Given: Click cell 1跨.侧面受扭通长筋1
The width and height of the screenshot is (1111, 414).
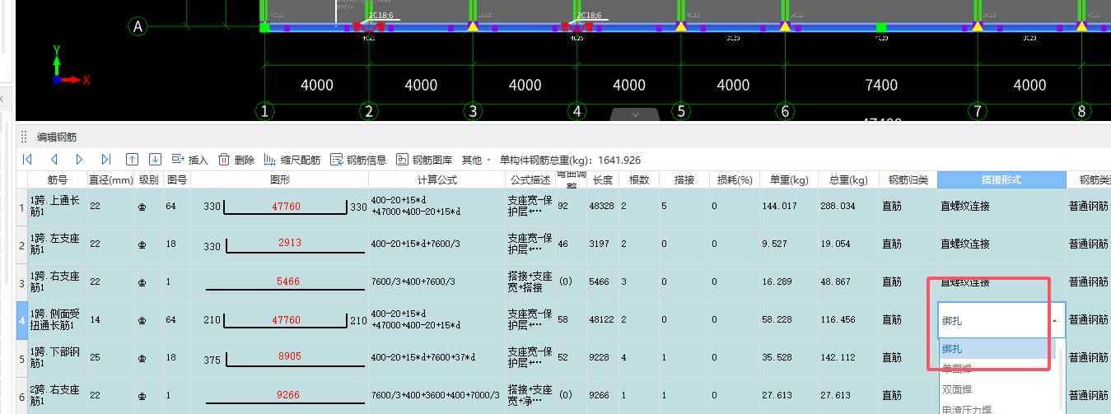Looking at the screenshot, I should (x=58, y=320).
